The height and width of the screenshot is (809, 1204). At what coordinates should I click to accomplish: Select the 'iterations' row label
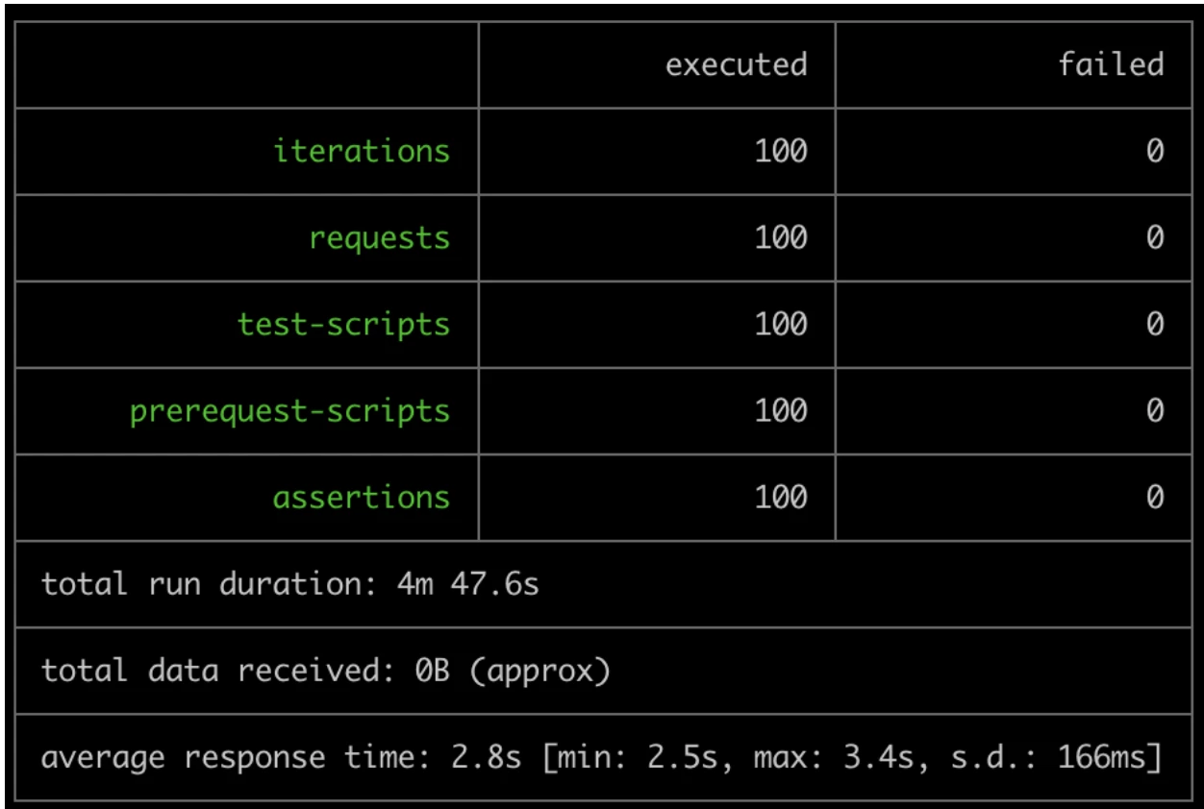pos(362,151)
